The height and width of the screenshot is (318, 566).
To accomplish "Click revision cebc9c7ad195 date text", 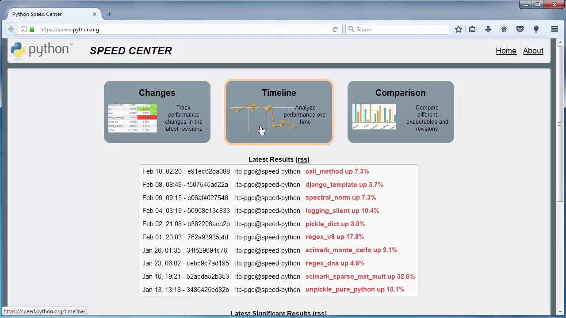I will click(x=186, y=263).
